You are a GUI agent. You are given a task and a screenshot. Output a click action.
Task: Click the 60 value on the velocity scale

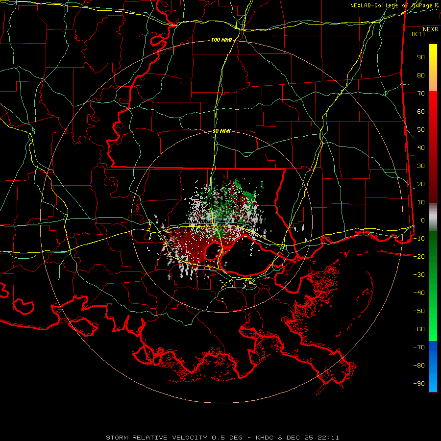click(421, 112)
